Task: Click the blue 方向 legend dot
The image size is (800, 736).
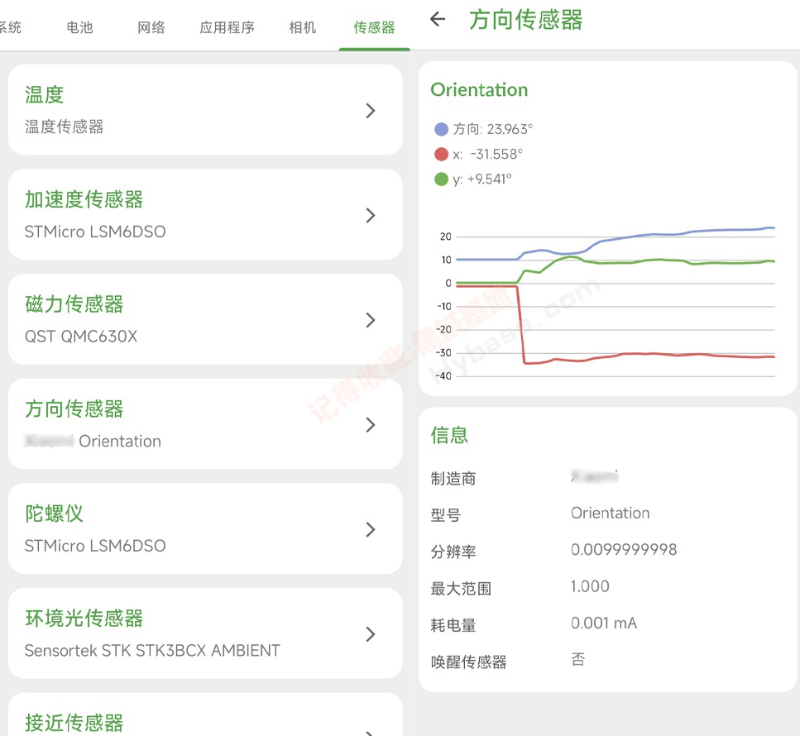Action: coord(441,129)
